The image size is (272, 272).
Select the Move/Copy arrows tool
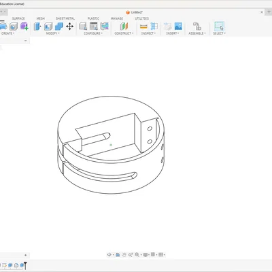coord(69,27)
